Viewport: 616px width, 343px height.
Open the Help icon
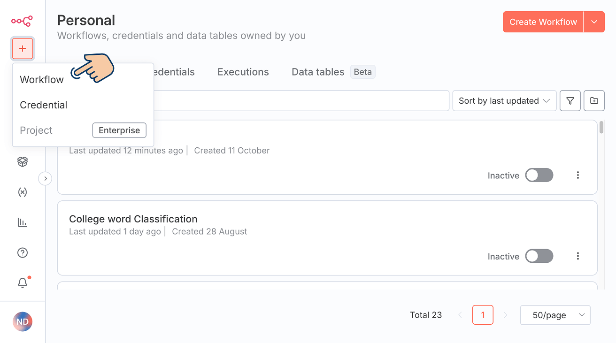22,252
